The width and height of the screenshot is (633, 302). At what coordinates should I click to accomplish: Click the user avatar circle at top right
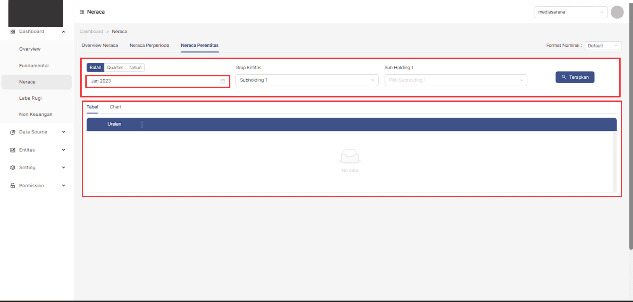[617, 12]
